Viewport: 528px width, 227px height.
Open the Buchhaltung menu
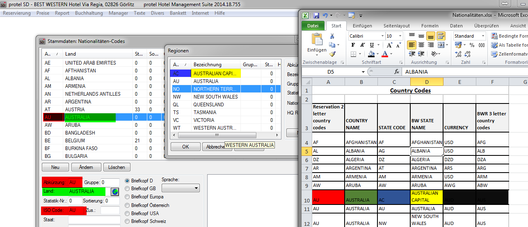(89, 13)
